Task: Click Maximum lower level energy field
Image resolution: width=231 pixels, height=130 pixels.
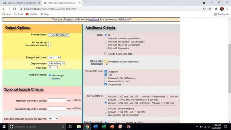Action: point(57,100)
